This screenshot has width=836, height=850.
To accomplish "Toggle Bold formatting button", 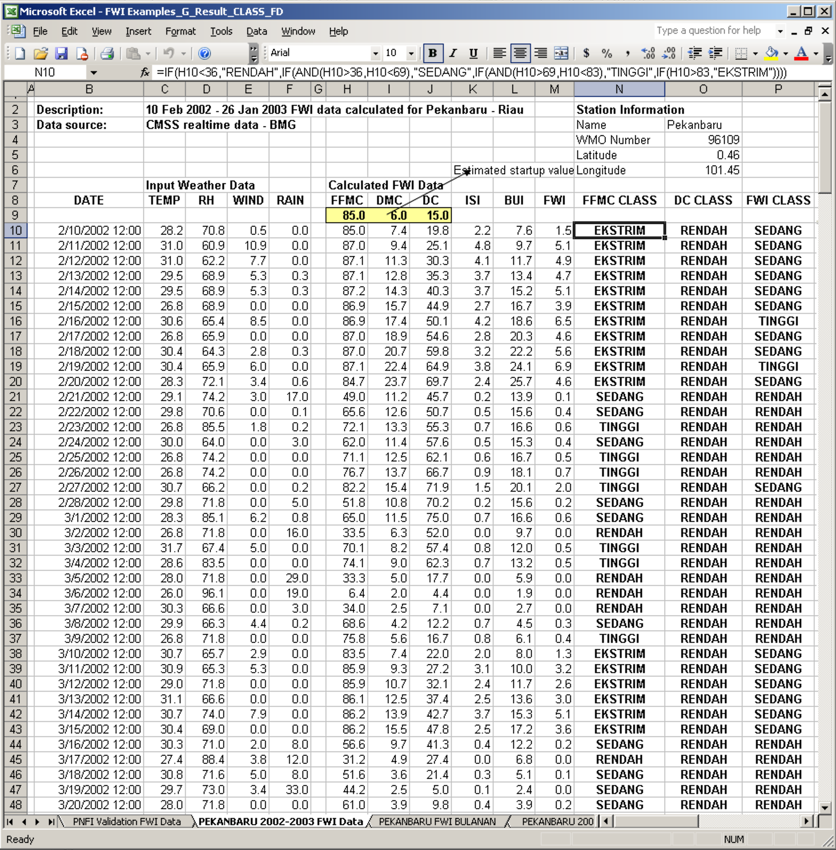I will click(x=432, y=53).
